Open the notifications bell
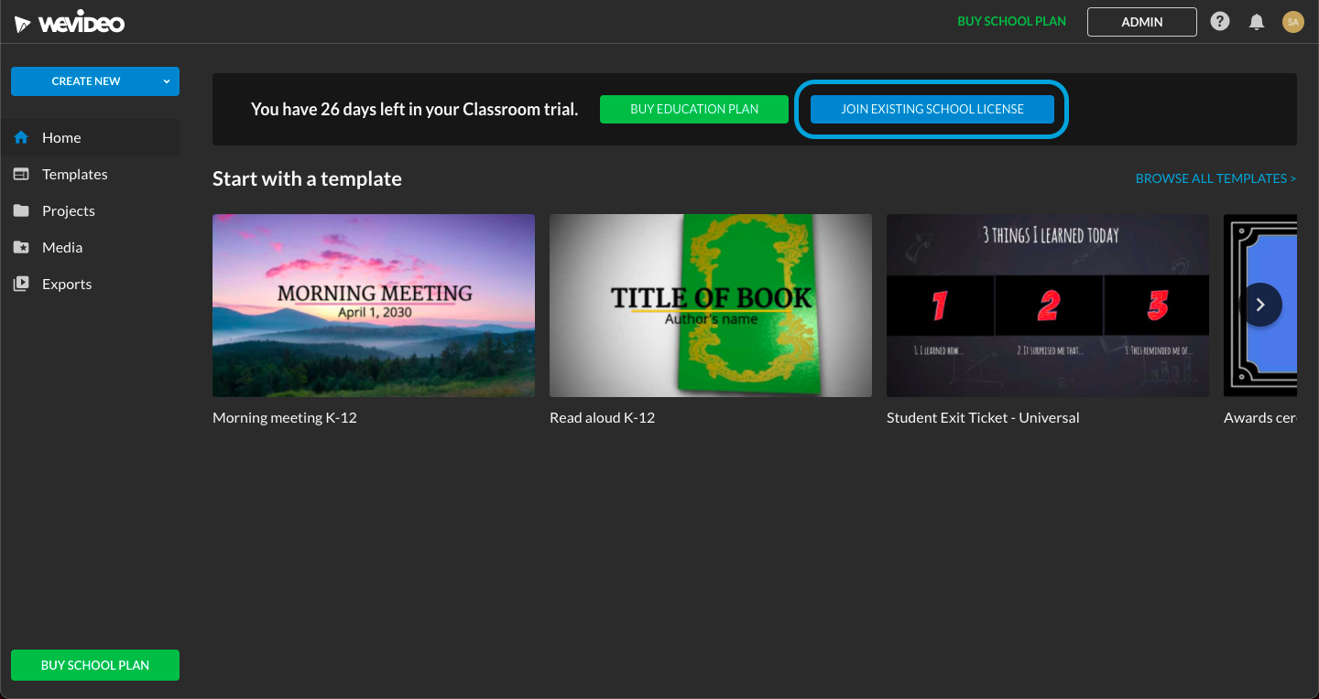1319x699 pixels. [x=1257, y=22]
